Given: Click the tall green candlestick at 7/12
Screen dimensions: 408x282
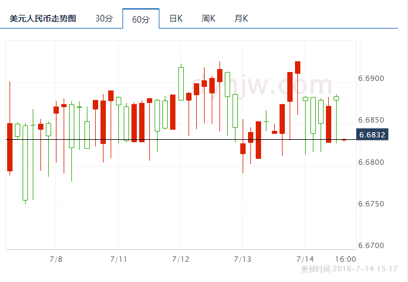Looking at the screenshot, I should click(181, 83).
